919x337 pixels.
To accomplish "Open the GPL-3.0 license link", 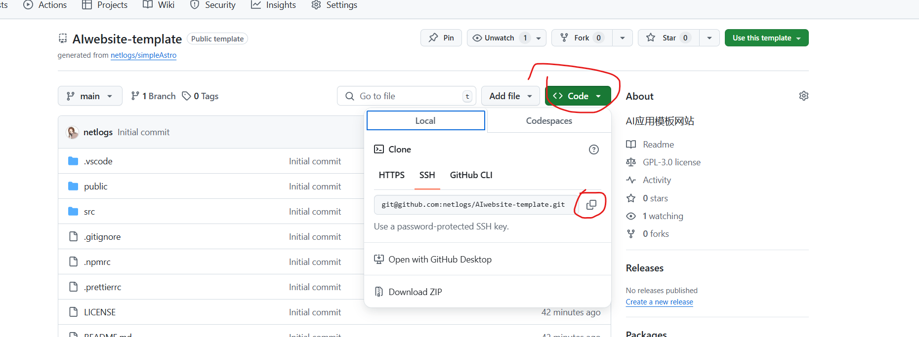I will [671, 162].
